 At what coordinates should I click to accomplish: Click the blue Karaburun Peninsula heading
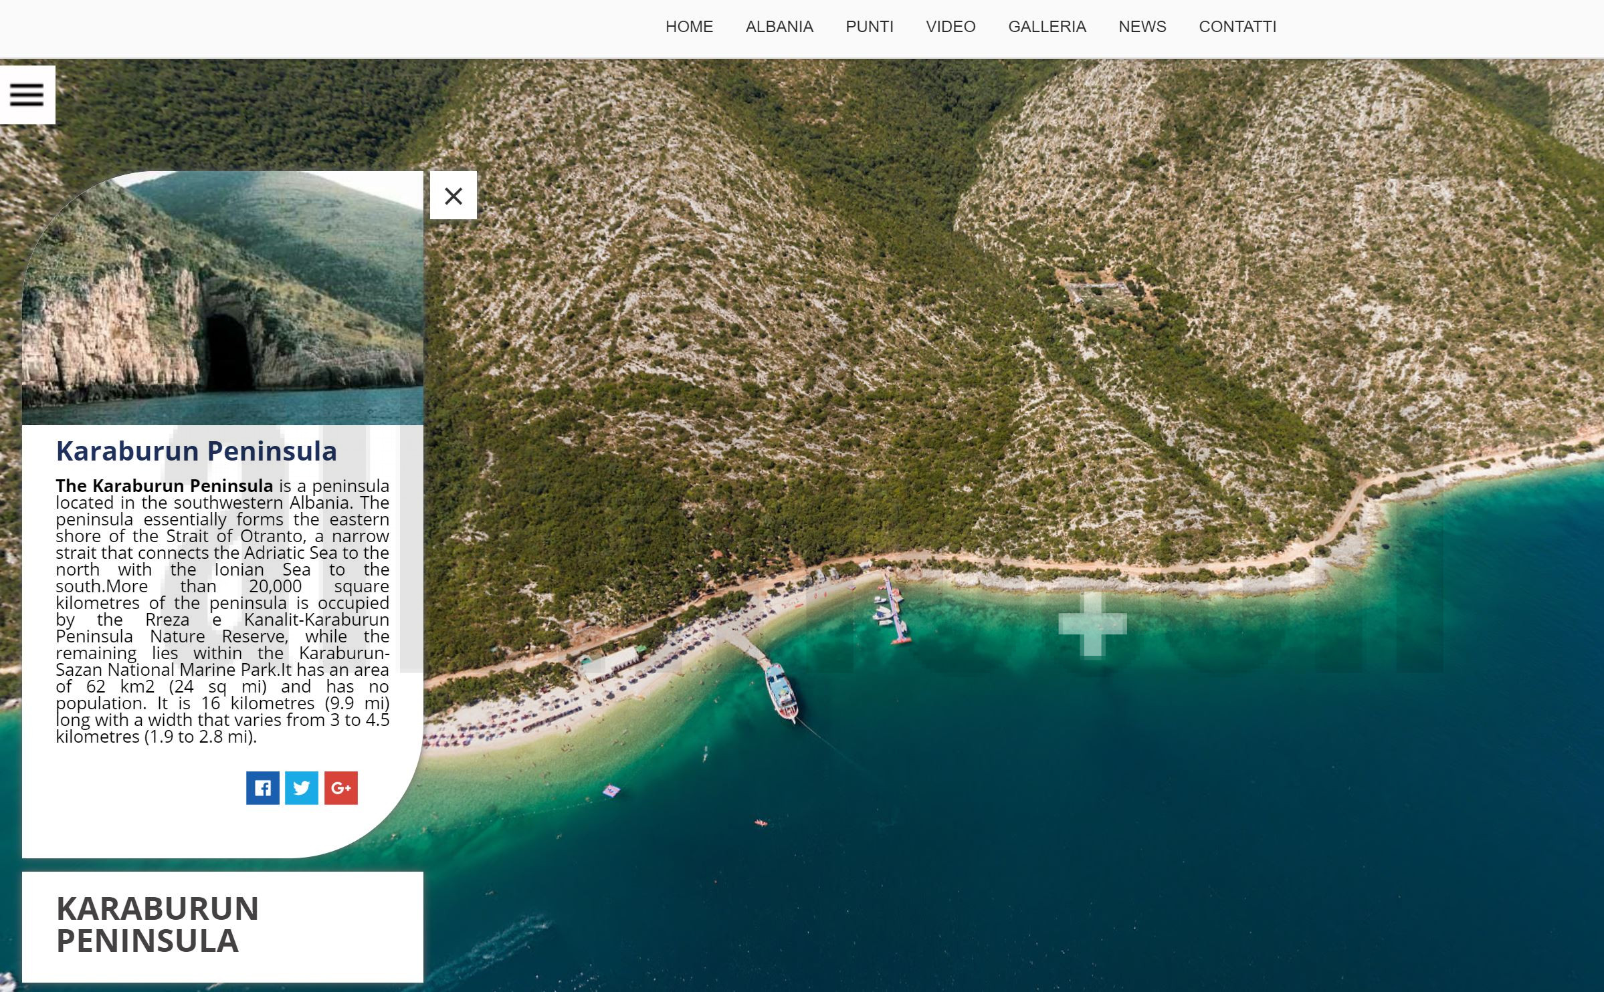click(196, 451)
